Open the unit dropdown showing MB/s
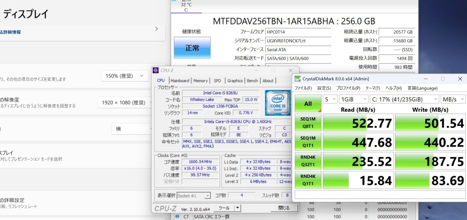The height and width of the screenshot is (220, 467). click(453, 99)
